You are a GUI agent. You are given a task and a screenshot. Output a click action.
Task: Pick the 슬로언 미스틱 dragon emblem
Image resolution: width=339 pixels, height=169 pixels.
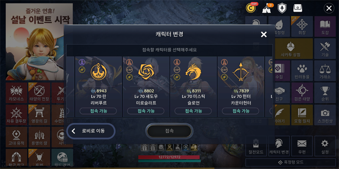[x=193, y=71]
